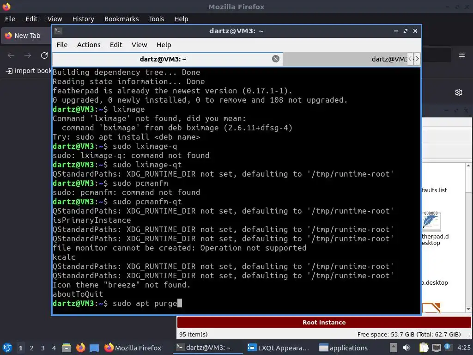Activate Mozilla Firefox taskbar entry
This screenshot has height=355, width=473.
[133, 348]
